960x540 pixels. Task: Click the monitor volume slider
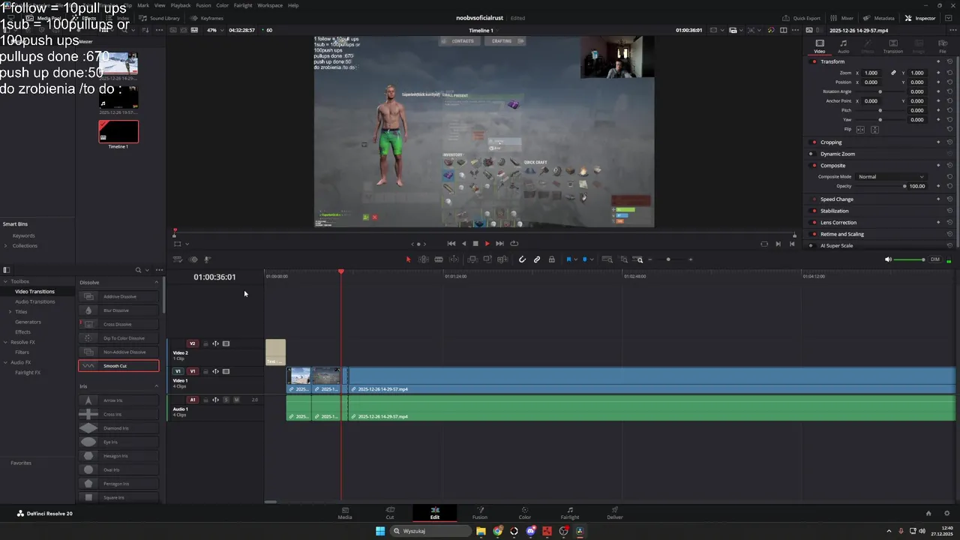910,259
